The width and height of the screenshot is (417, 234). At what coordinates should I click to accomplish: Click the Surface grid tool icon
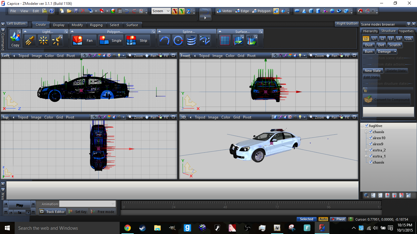[225, 41]
